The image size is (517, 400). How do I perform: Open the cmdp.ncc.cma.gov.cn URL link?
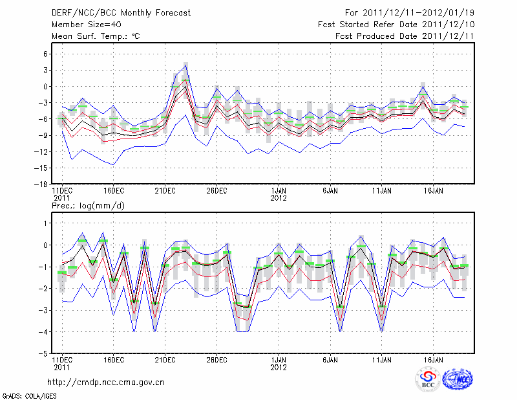click(106, 382)
